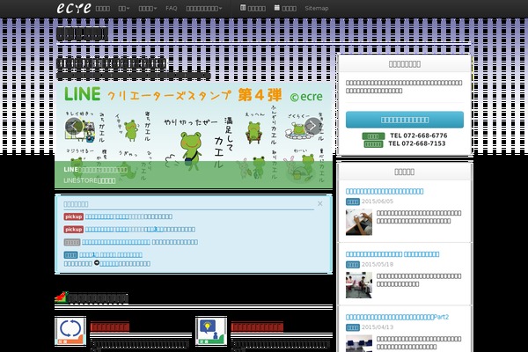The width and height of the screenshot is (528, 352).
Task: Open the thumbnail of the 2015/04/13 post
Action: pyautogui.click(x=359, y=343)
